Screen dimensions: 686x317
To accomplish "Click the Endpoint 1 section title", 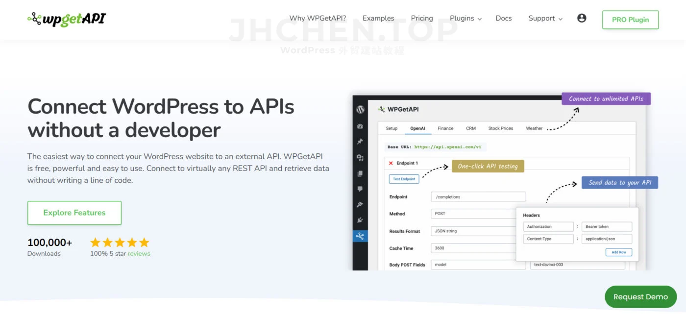I will pyautogui.click(x=407, y=163).
